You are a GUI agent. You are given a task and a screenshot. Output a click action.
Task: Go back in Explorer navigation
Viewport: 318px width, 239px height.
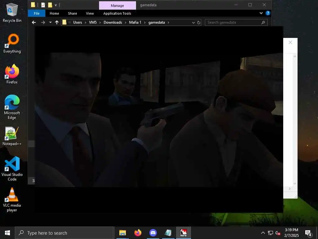click(34, 22)
